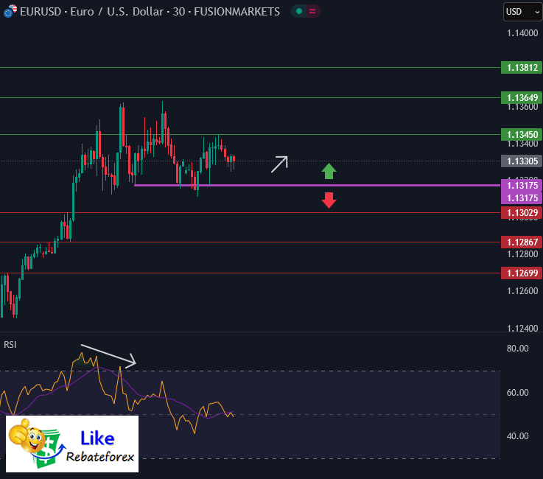Screen dimensions: 543x479
Task: Click the RSI 40.00 scale value
Action: point(517,436)
